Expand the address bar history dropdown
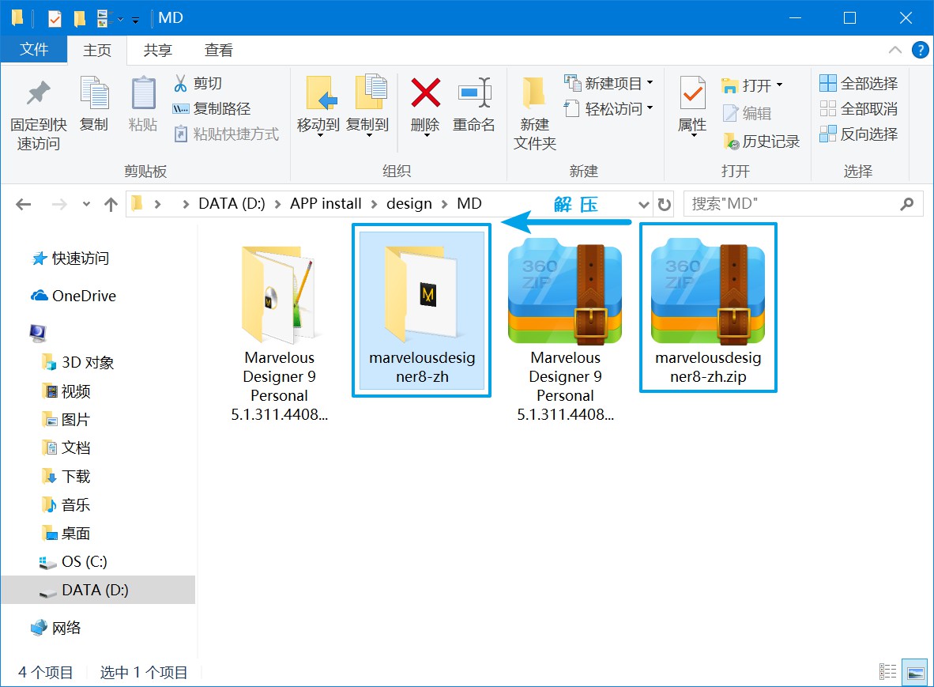 click(643, 205)
